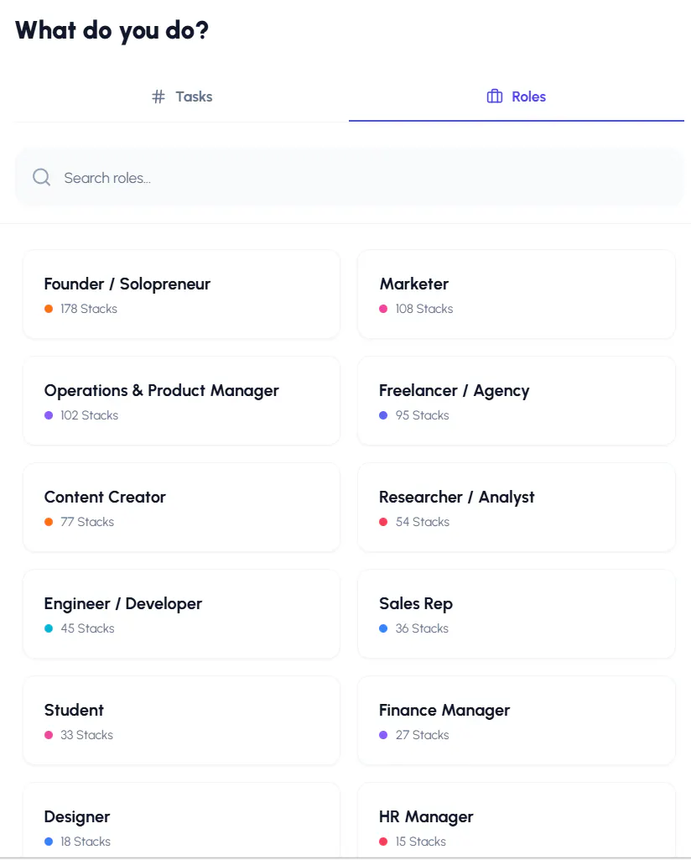
Task: Click the '95 Stacks' count text
Action: [x=423, y=415]
